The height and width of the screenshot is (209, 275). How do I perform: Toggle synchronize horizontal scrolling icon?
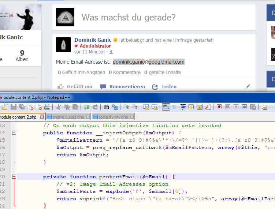154,107
